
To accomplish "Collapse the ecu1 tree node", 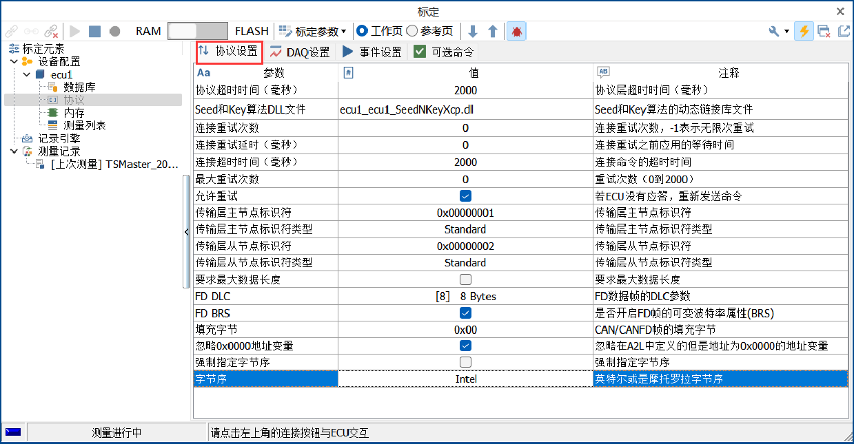I will point(26,74).
